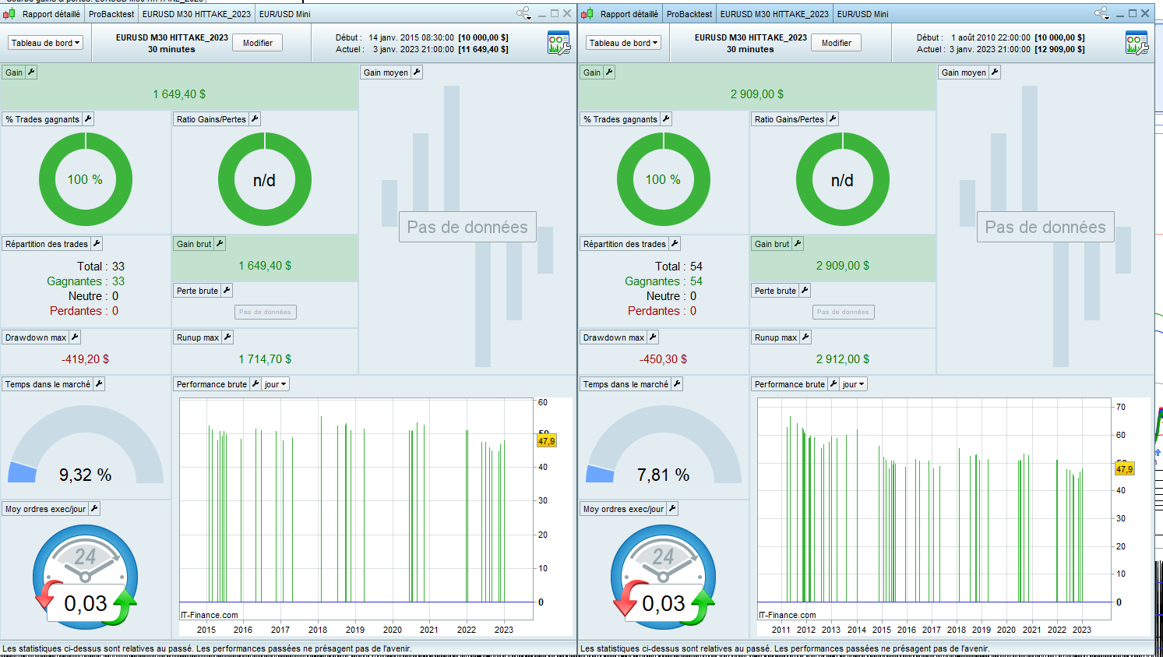The height and width of the screenshot is (657, 1163).
Task: Click the final balance '[12 909,00 $]'
Action: coord(1059,49)
